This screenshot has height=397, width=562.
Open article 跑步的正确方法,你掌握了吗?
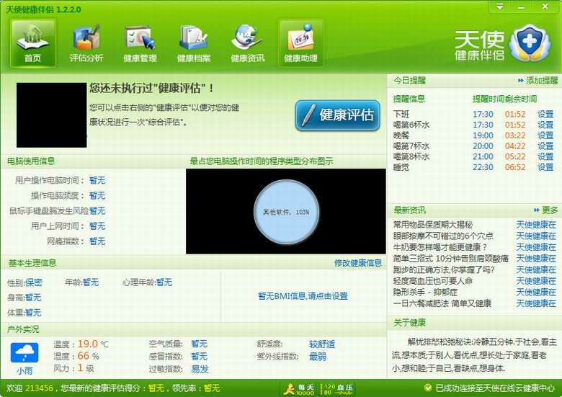pos(443,269)
